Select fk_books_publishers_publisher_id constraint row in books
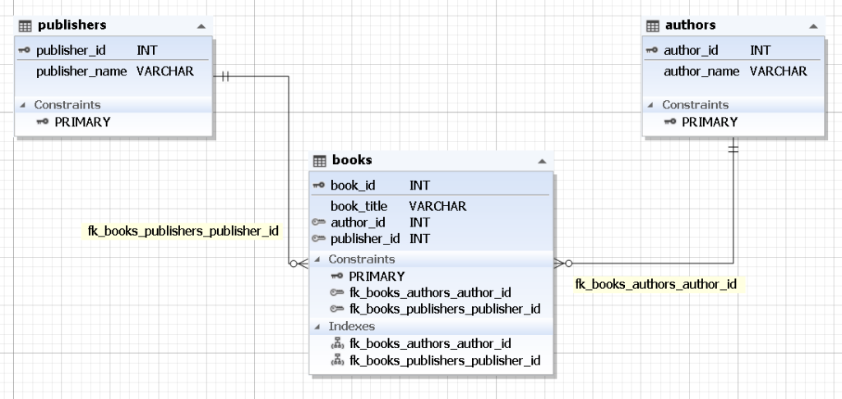Screen dimensions: 842x399 tap(431, 310)
